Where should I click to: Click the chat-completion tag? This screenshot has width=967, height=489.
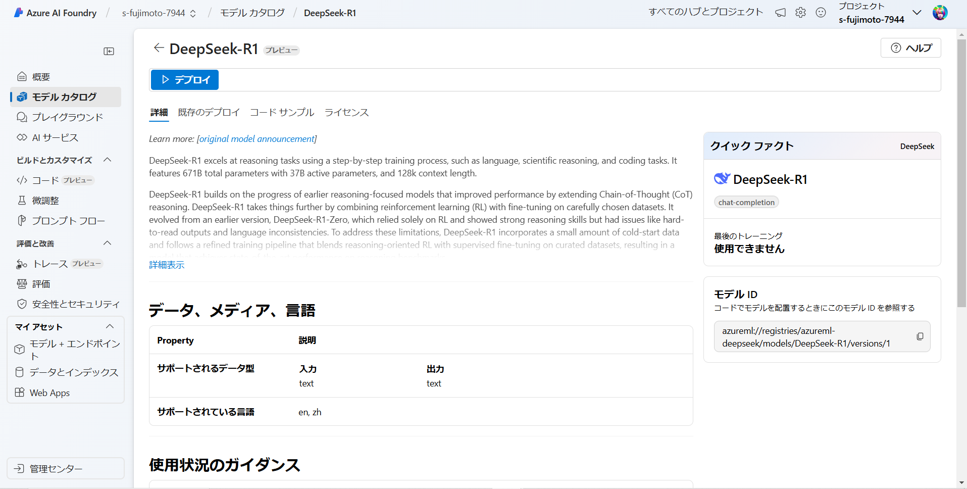[746, 203]
